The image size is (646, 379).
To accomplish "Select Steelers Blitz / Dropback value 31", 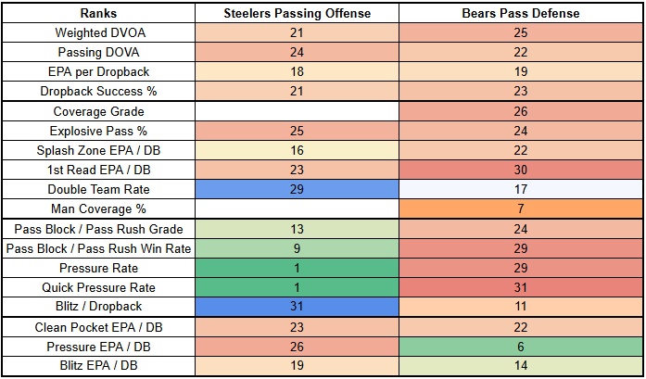I will coord(298,306).
